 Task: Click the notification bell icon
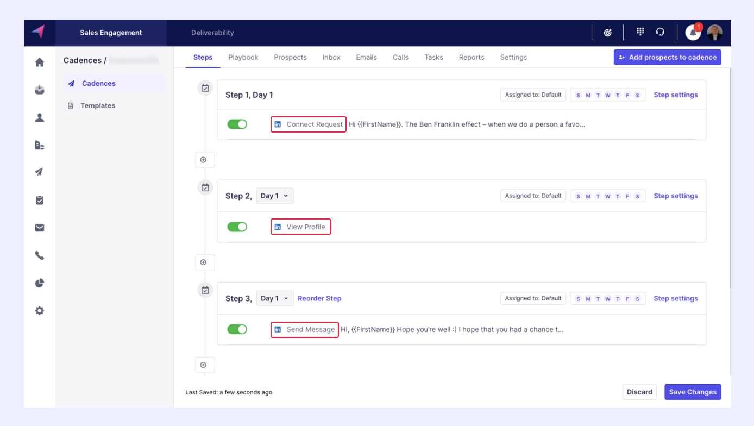[693, 33]
